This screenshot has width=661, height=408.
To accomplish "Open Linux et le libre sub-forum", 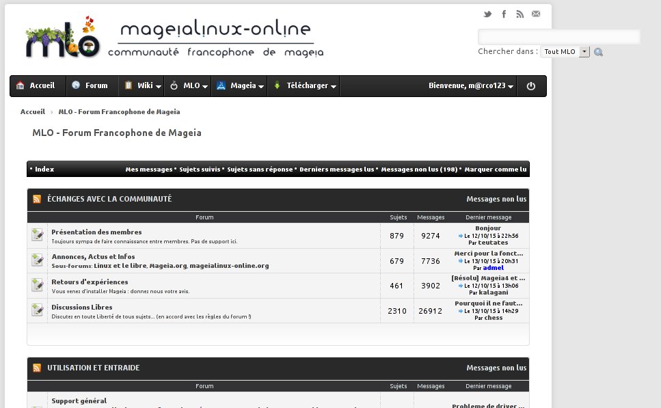I will click(x=120, y=266).
